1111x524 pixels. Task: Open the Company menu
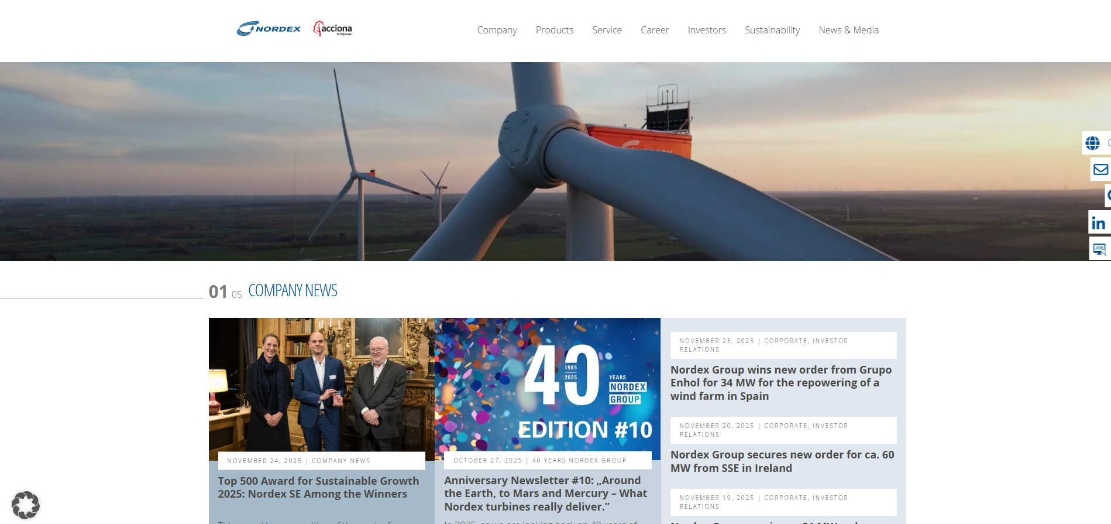497,30
